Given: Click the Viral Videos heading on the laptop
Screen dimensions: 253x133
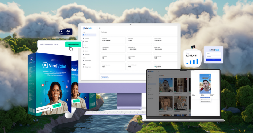Looking at the screenshot, I should point(161,75).
